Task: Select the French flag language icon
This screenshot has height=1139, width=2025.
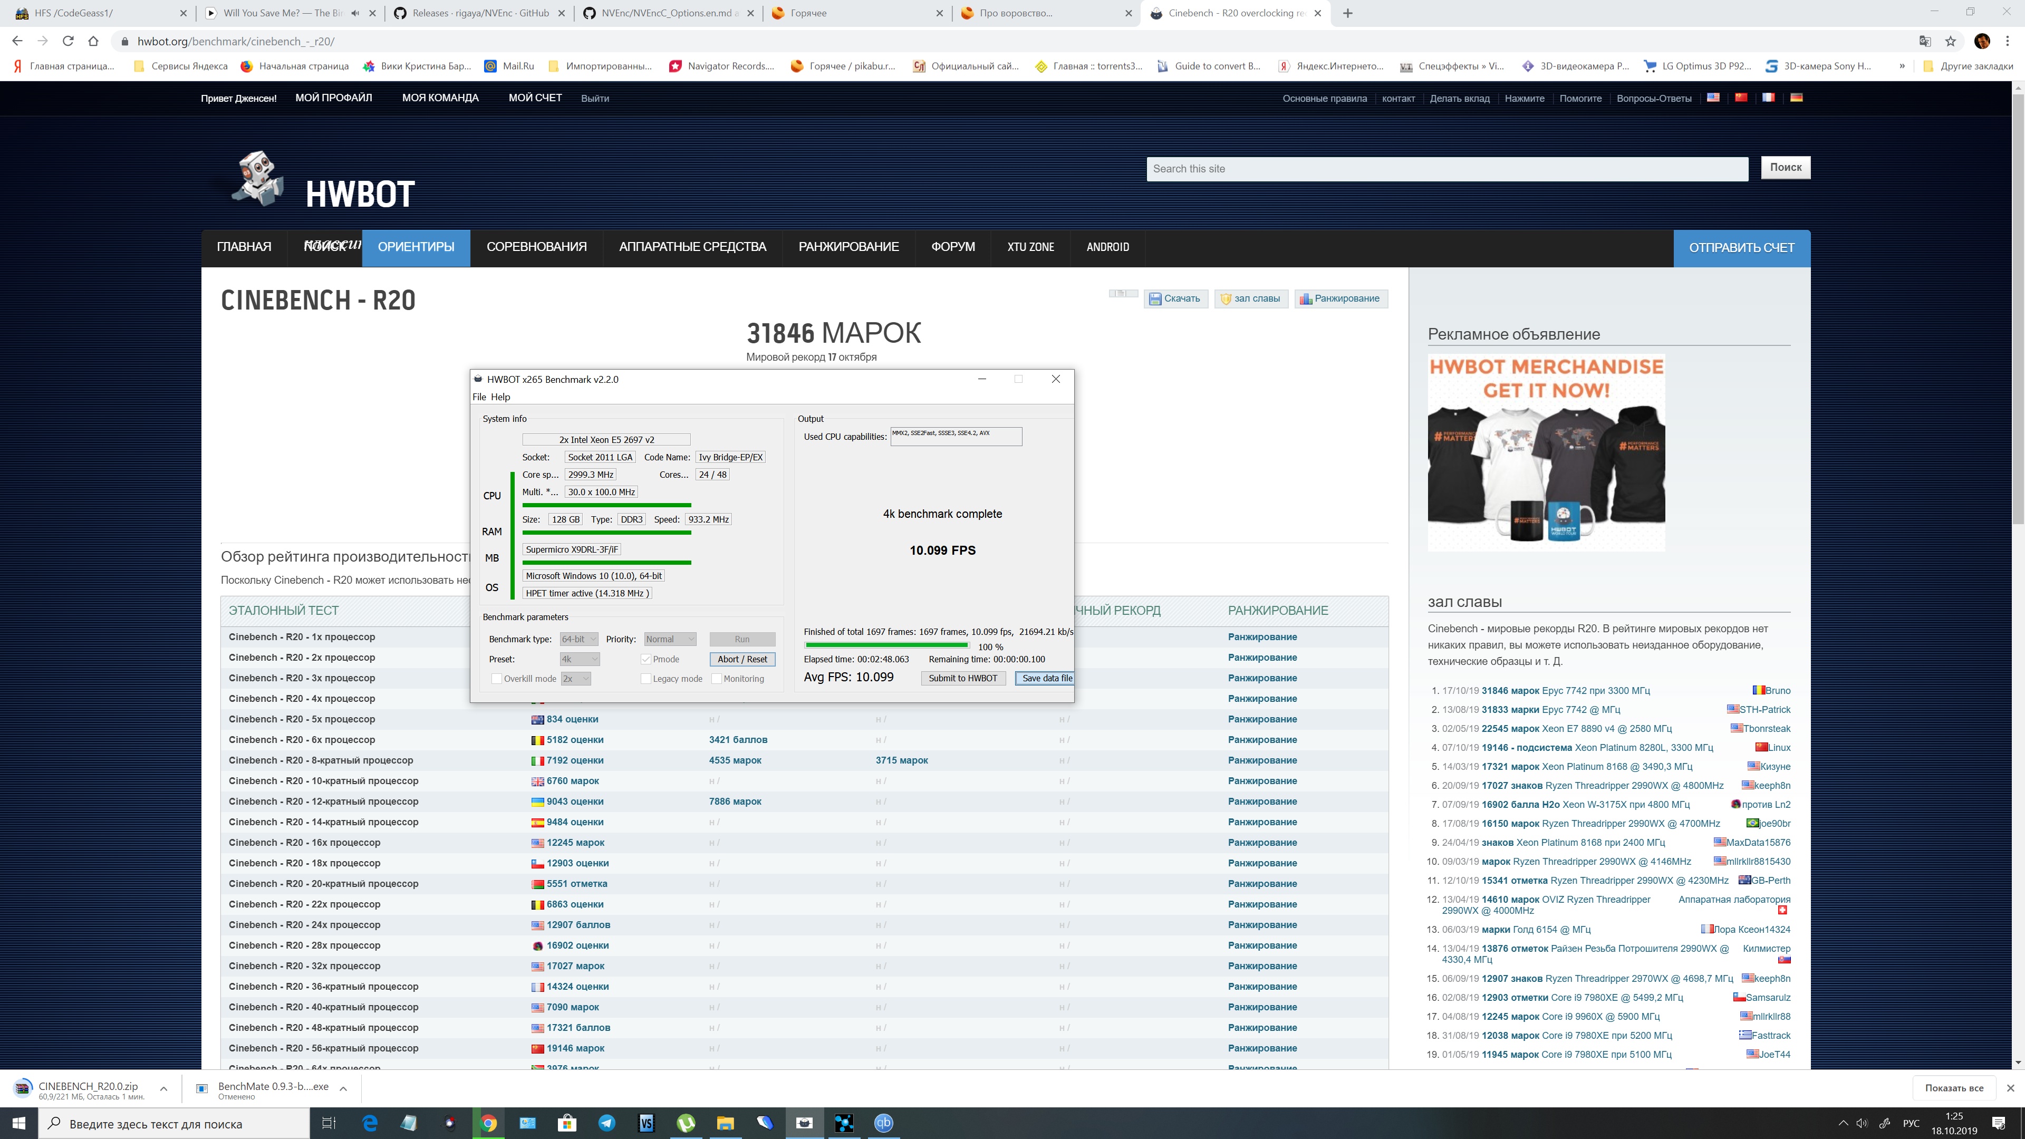Action: point(1768,98)
